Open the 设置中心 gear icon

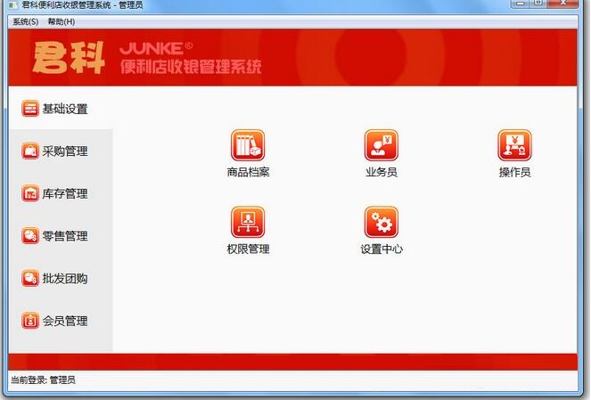coord(381,222)
